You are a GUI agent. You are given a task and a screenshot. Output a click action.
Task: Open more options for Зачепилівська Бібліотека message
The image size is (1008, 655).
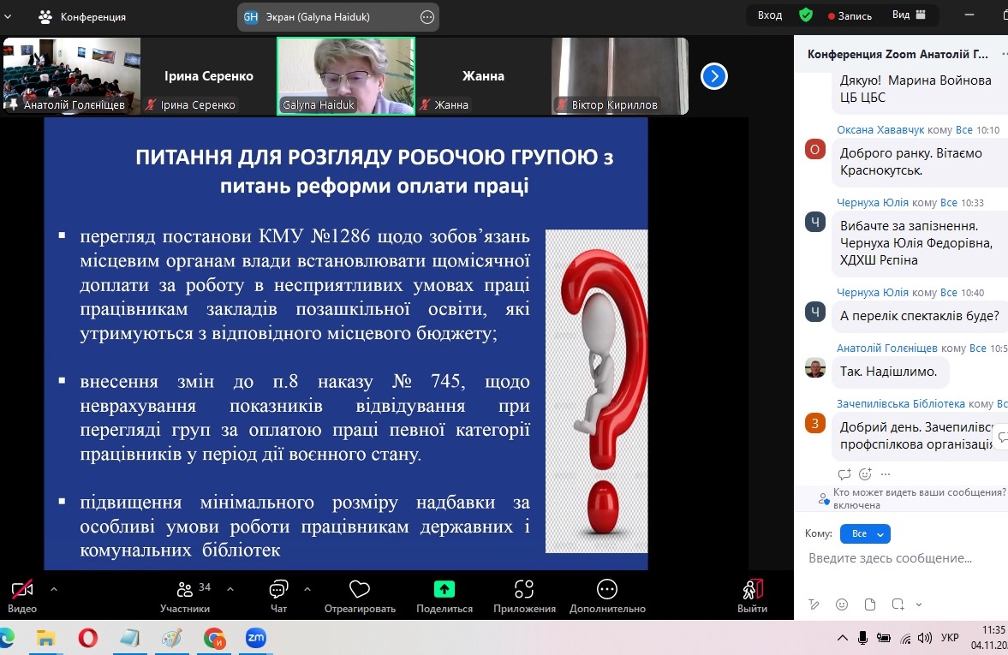click(x=886, y=474)
